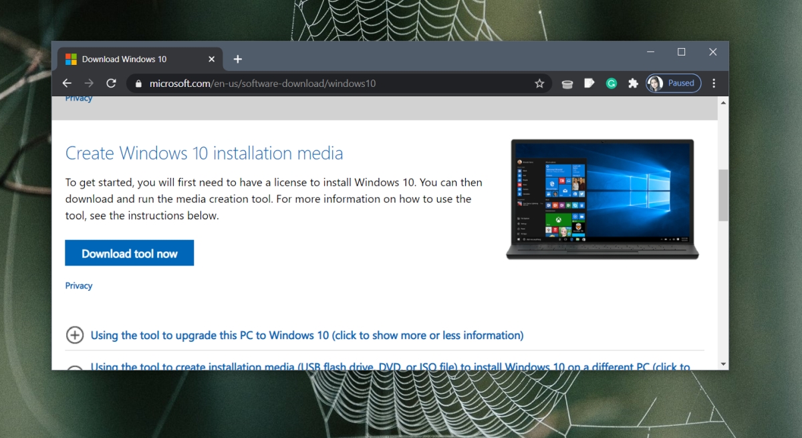Viewport: 802px width, 438px height.
Task: Reload the current page
Action: coord(111,83)
